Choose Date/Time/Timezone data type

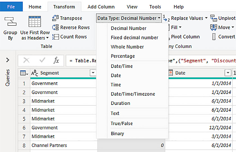133,94
